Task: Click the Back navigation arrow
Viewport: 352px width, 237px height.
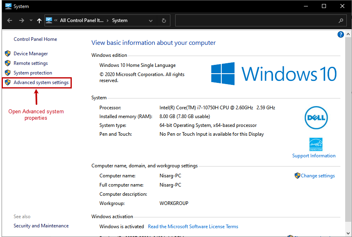Action: (x=10, y=20)
